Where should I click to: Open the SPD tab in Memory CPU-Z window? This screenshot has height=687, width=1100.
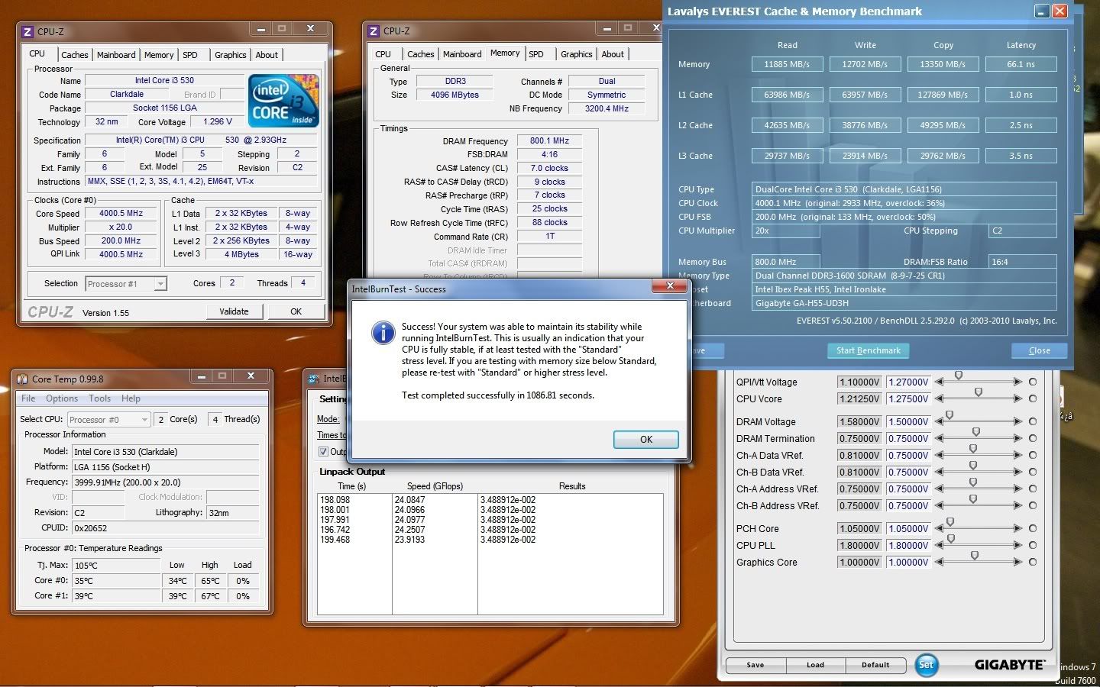[x=536, y=54]
